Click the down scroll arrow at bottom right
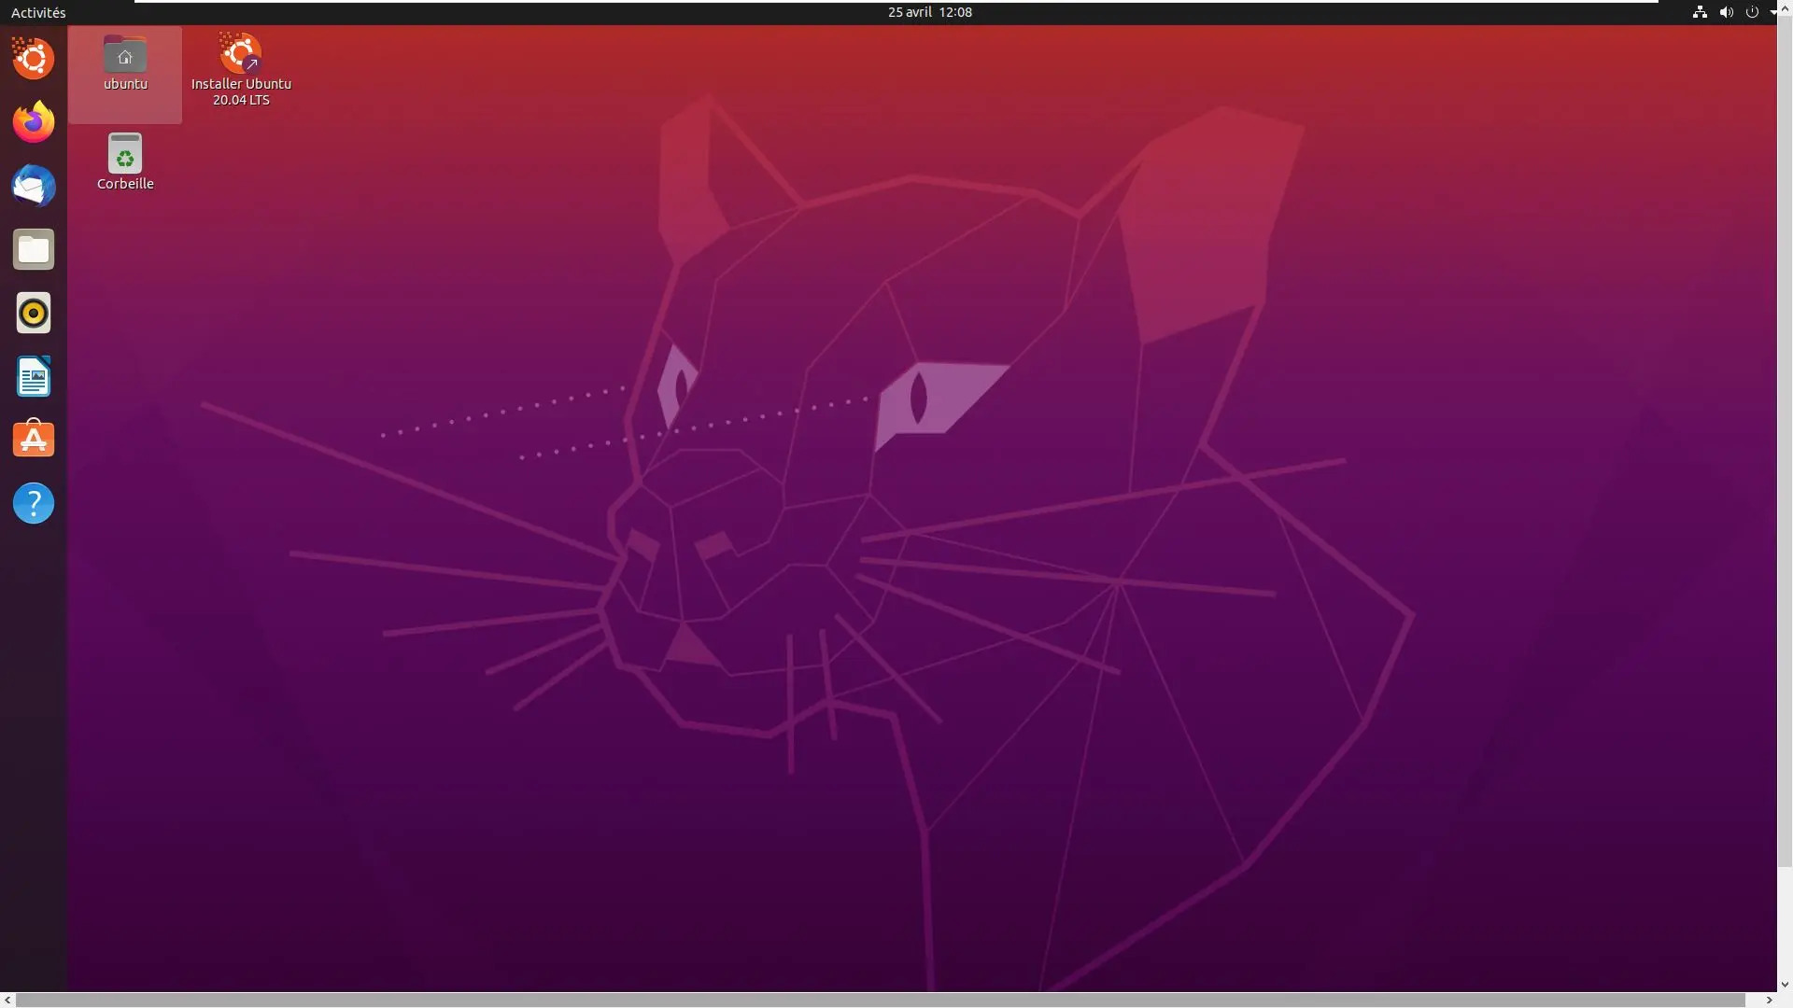This screenshot has width=1793, height=1008. (x=1785, y=984)
